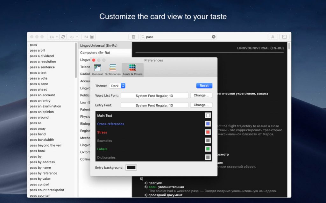
Task: Switch to the Fonts & Colors tab
Action: [x=132, y=70]
